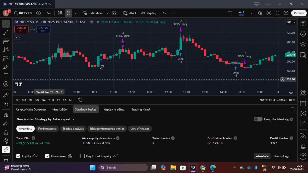This screenshot has height=173, width=308.
Task: Switch to the Pine Editor tab
Action: (60, 109)
